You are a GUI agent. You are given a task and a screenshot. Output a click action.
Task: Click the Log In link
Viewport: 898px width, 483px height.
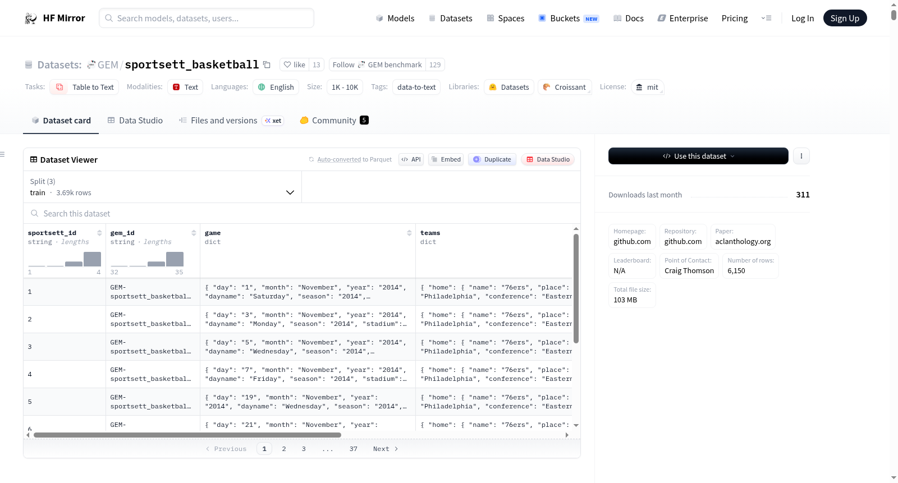pos(803,19)
